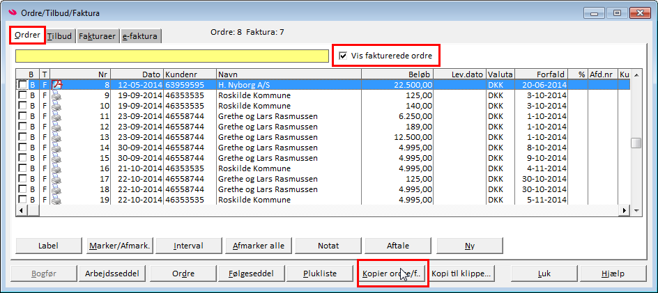This screenshot has width=658, height=293.
Task: Tick the checkbox for order 11
Action: 22,116
